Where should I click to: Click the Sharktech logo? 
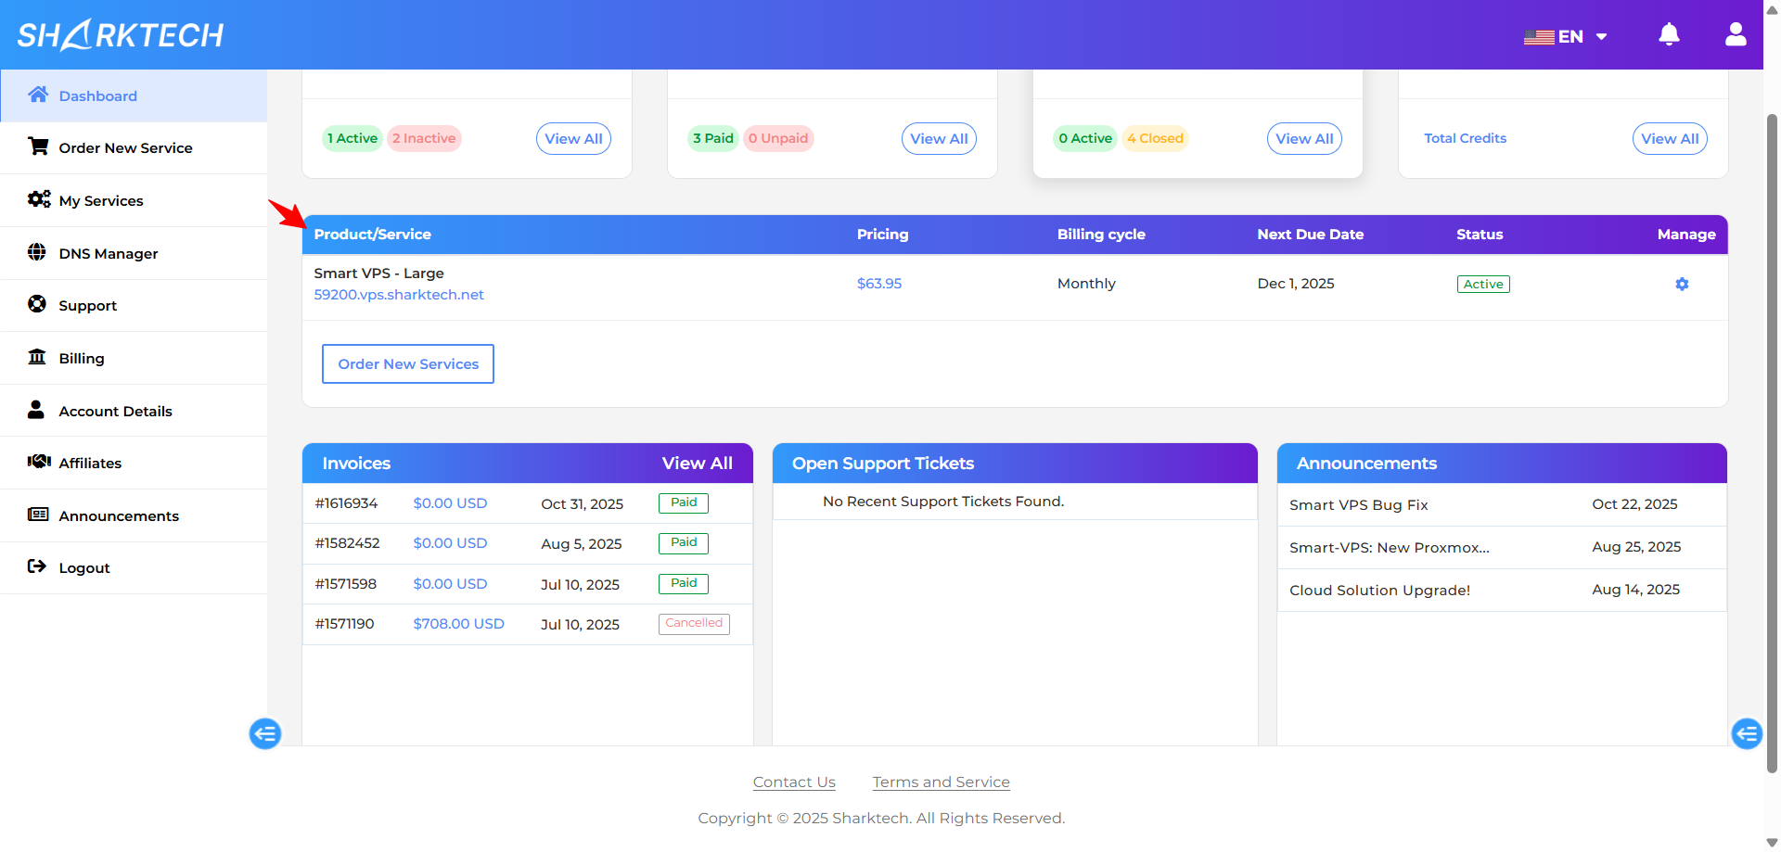(121, 35)
